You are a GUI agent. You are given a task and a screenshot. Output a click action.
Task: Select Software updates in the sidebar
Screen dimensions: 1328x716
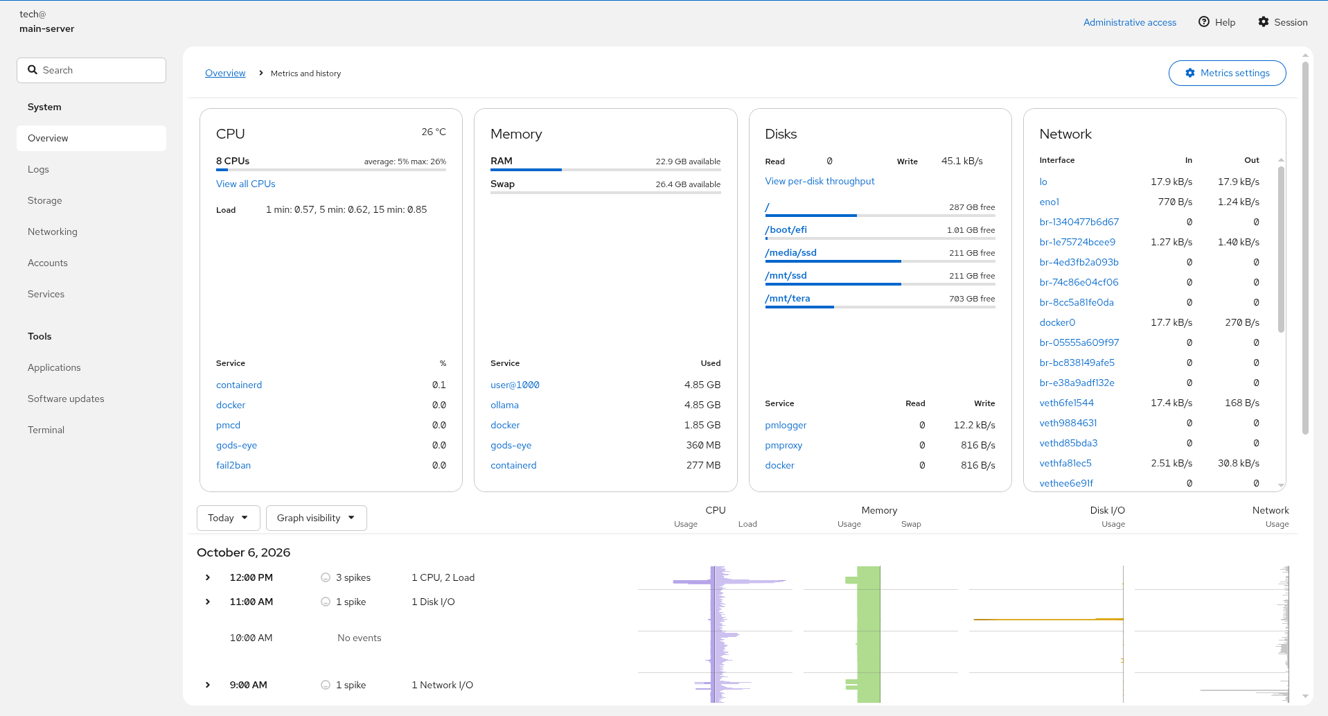(x=91, y=399)
